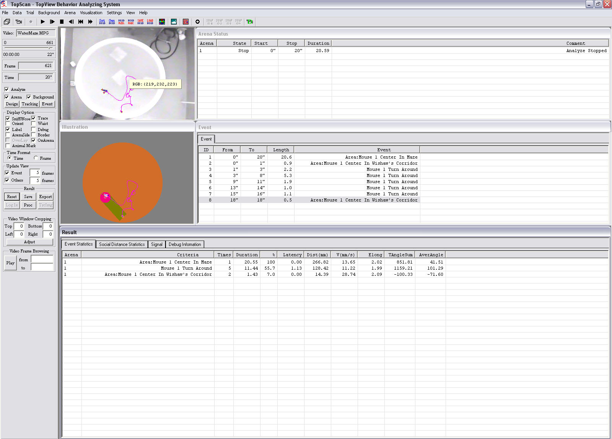612x439 pixels.
Task: Disable the Trace display option
Action: tap(33, 118)
